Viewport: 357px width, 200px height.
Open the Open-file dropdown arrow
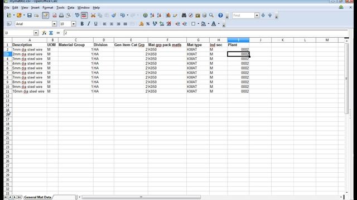point(24,16)
